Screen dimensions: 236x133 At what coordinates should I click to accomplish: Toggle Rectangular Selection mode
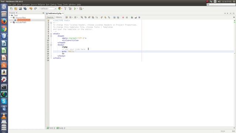coord(97,17)
